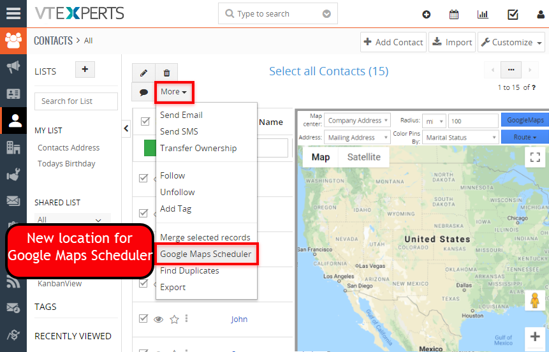The width and height of the screenshot is (549, 352).
Task: Open the Todays Birthday list
Action: click(x=66, y=164)
